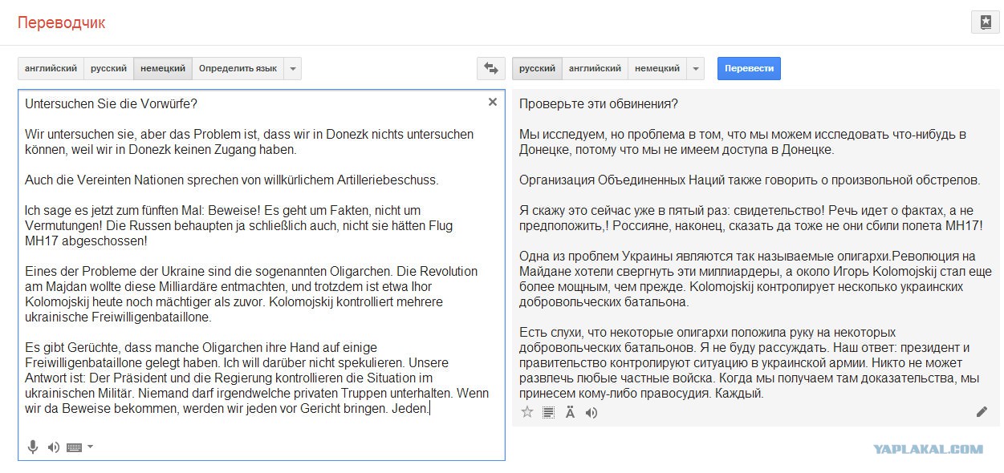This screenshot has width=1004, height=473.
Task: Open the Переводчик title link
Action: click(61, 22)
